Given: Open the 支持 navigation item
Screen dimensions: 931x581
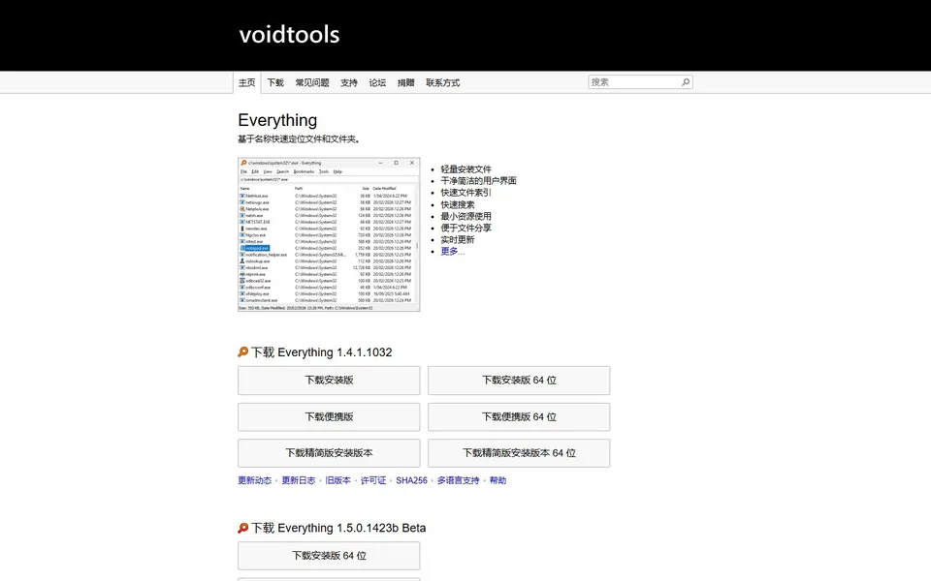Looking at the screenshot, I should (349, 82).
